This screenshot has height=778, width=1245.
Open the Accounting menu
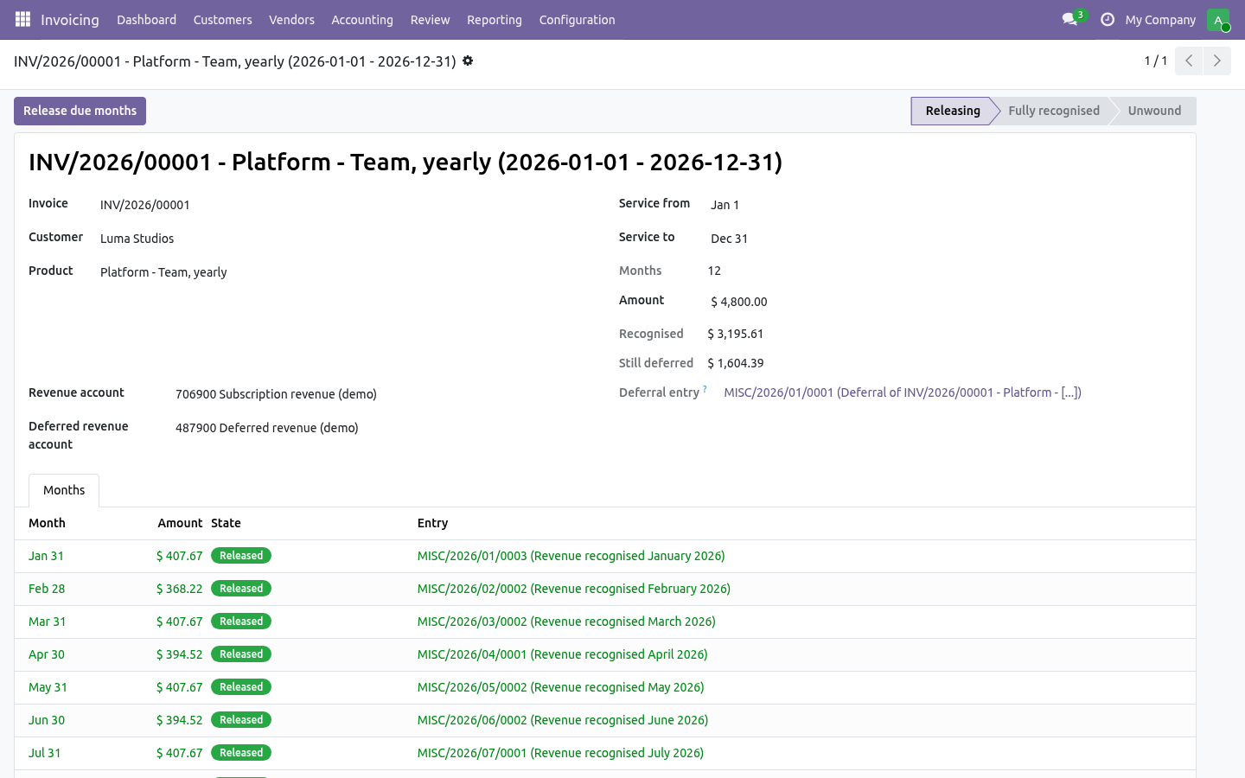362,19
